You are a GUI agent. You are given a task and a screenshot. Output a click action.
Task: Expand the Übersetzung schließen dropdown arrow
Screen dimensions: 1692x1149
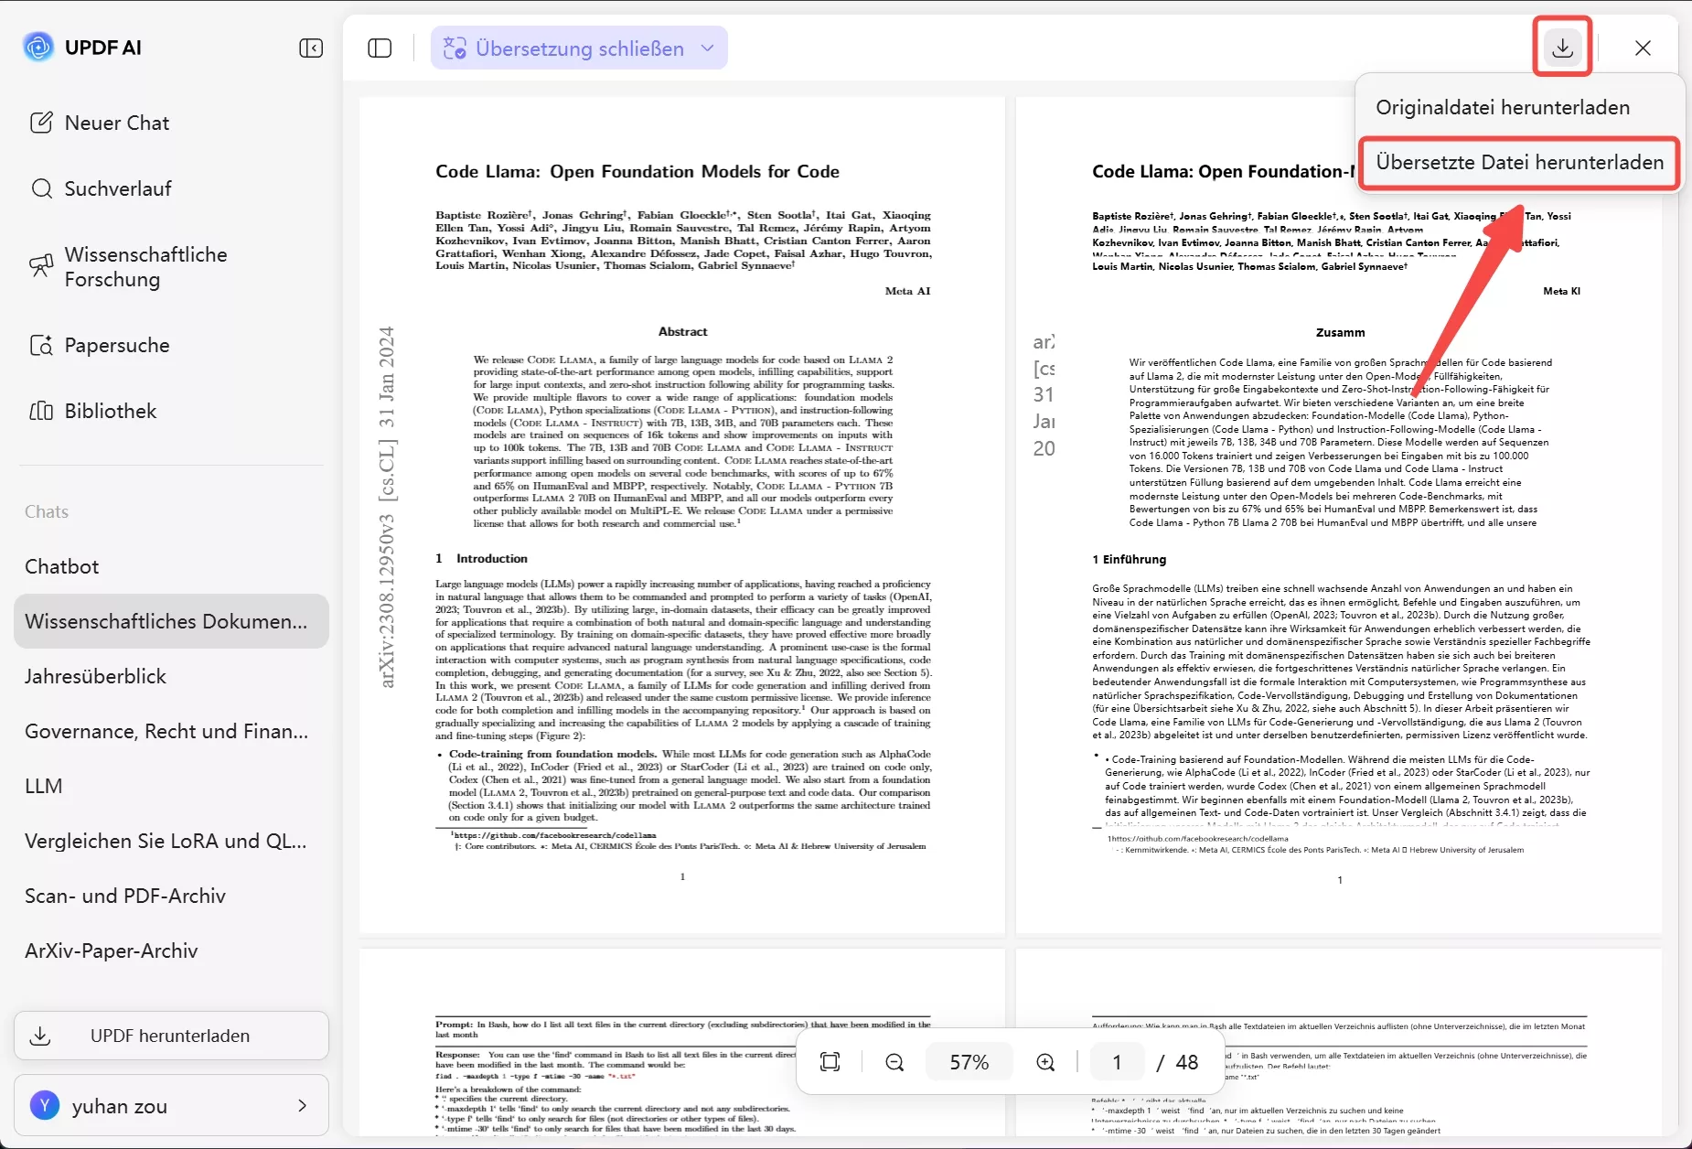pos(707,48)
